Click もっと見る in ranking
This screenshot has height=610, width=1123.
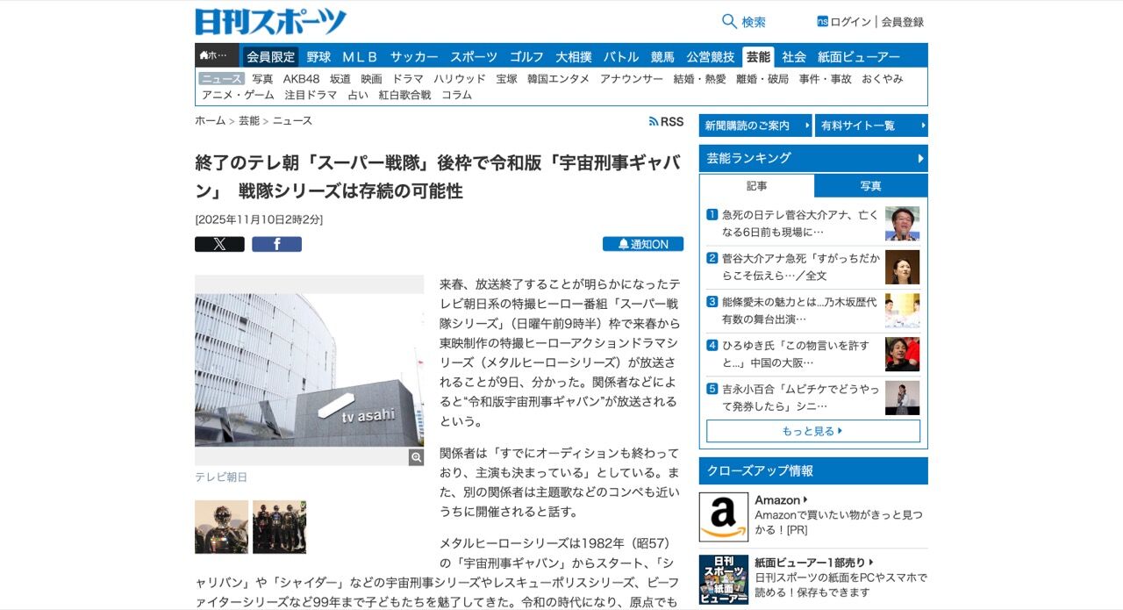click(813, 431)
